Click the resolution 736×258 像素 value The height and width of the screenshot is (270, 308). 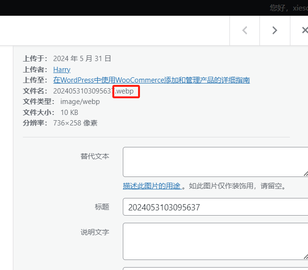click(x=75, y=123)
